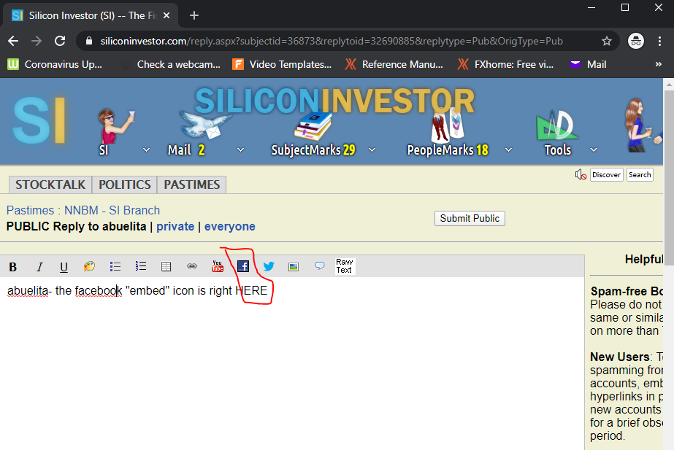The height and width of the screenshot is (450, 674).
Task: Open Check a webcam... bookmark
Action: point(171,64)
